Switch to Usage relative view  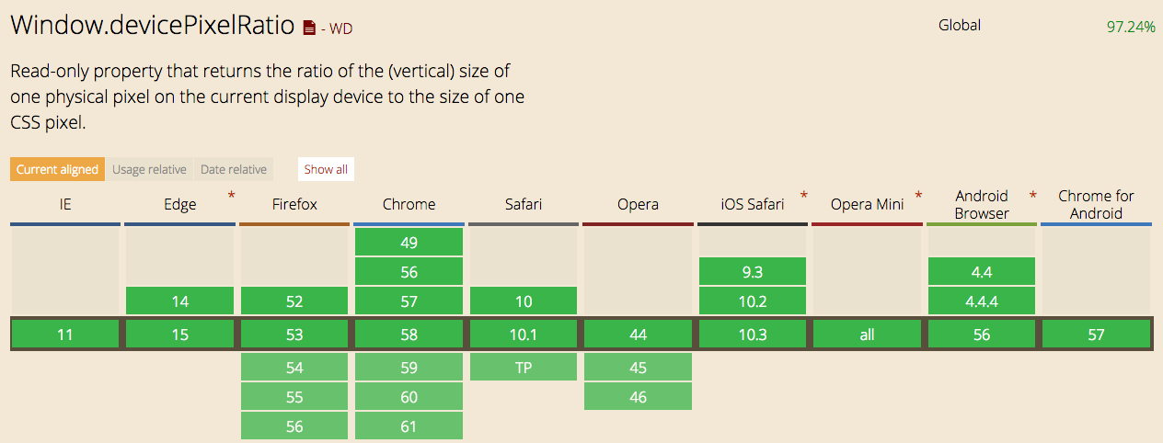pos(150,169)
